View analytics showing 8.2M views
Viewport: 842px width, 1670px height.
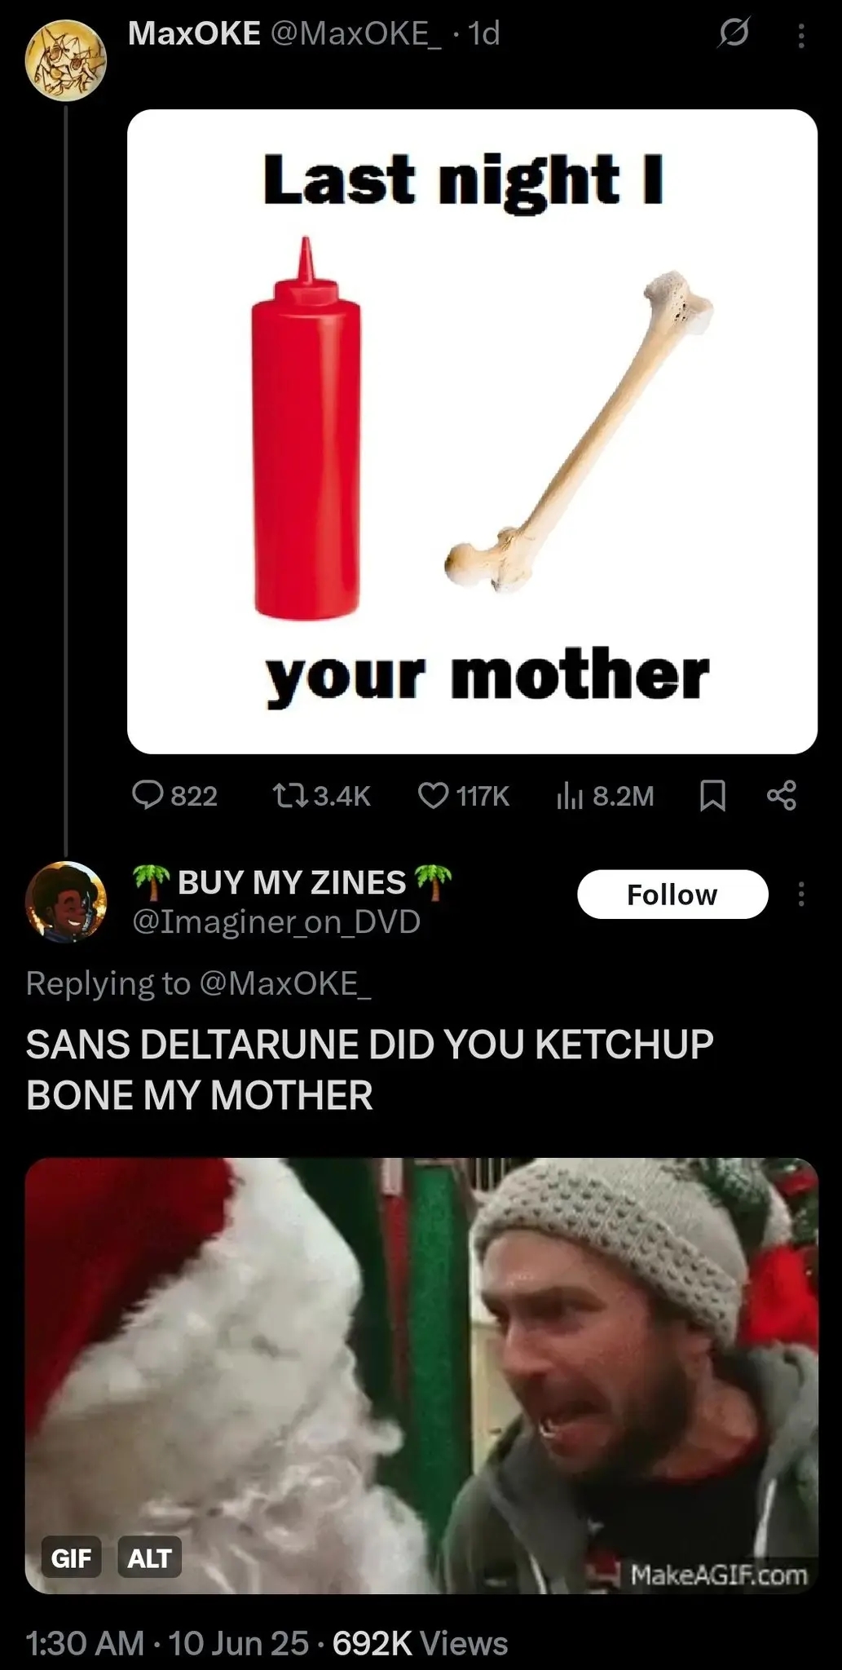605,795
